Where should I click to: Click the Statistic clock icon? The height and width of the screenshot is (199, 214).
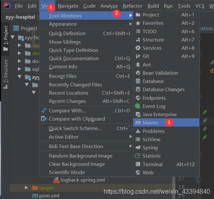138,156
